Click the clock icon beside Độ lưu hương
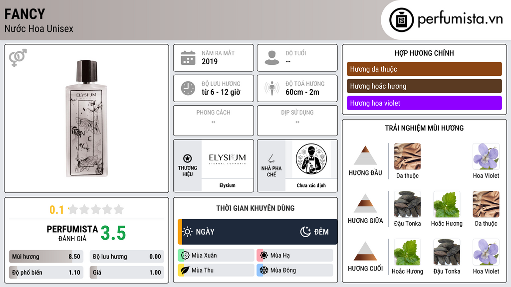Image resolution: width=511 pixels, height=287 pixels. 188,88
